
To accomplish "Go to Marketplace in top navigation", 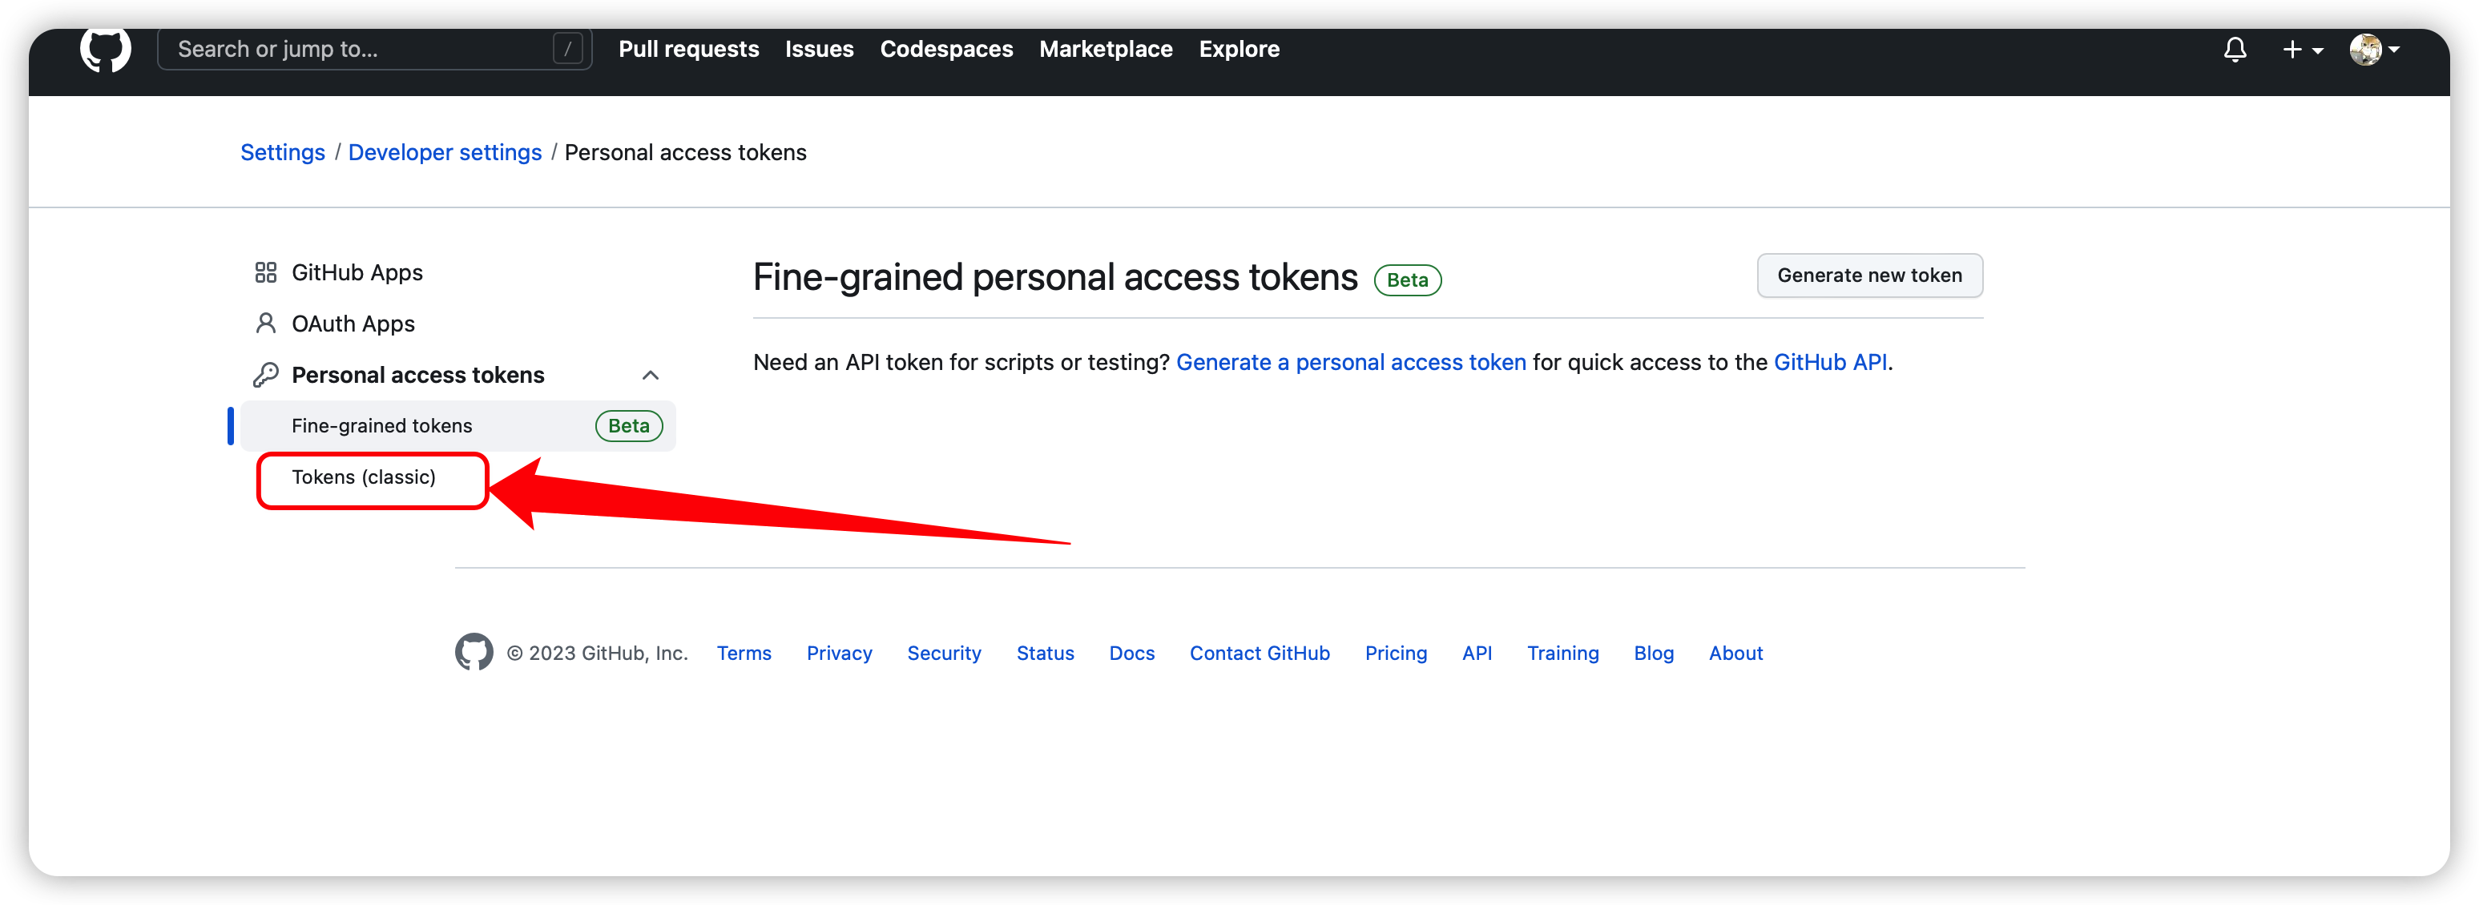I will pos(1106,49).
